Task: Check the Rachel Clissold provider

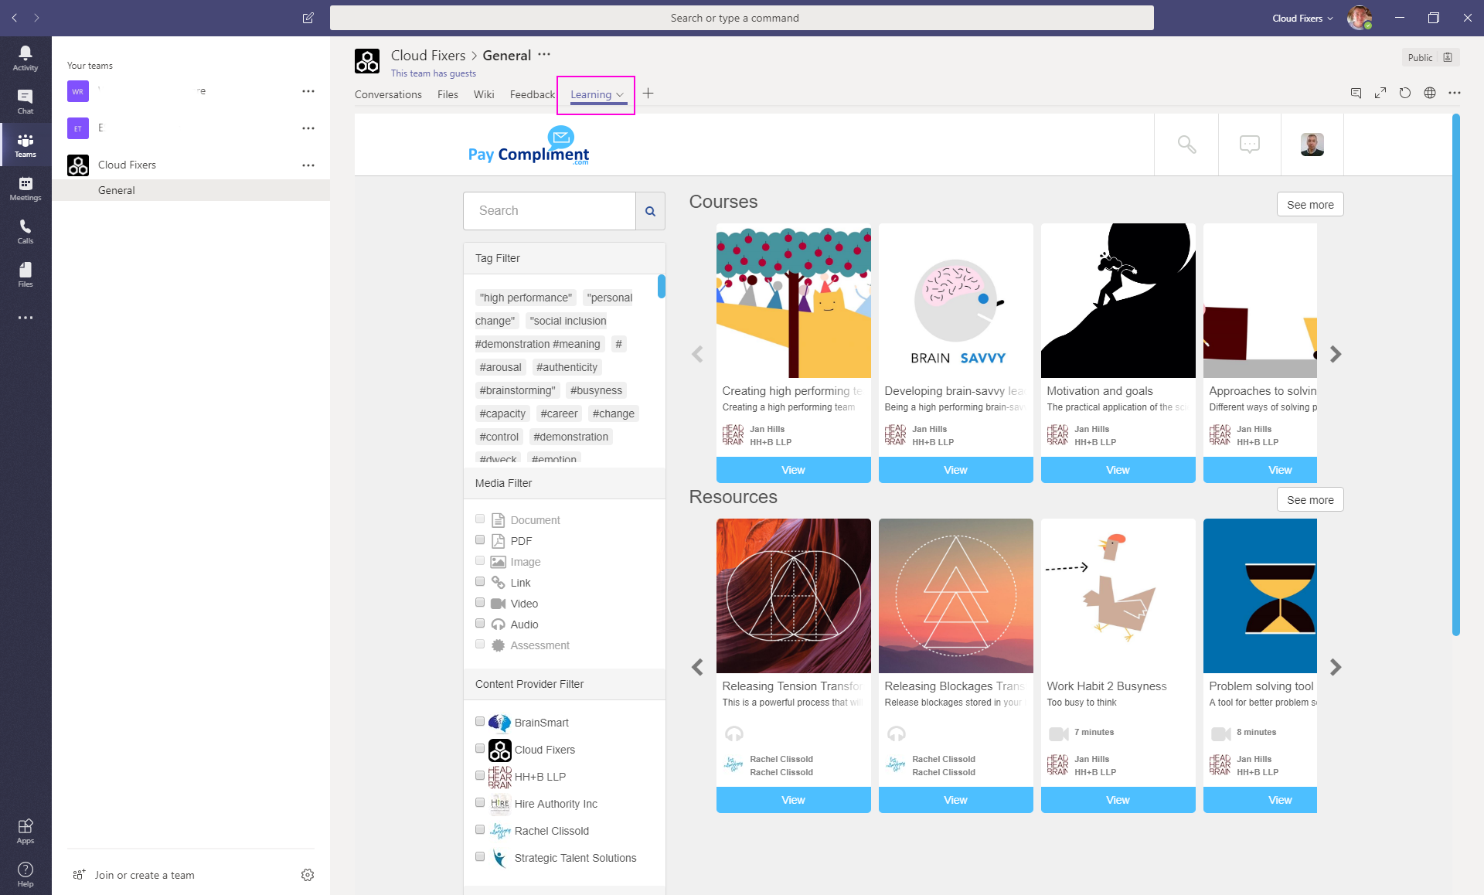Action: coord(480,829)
